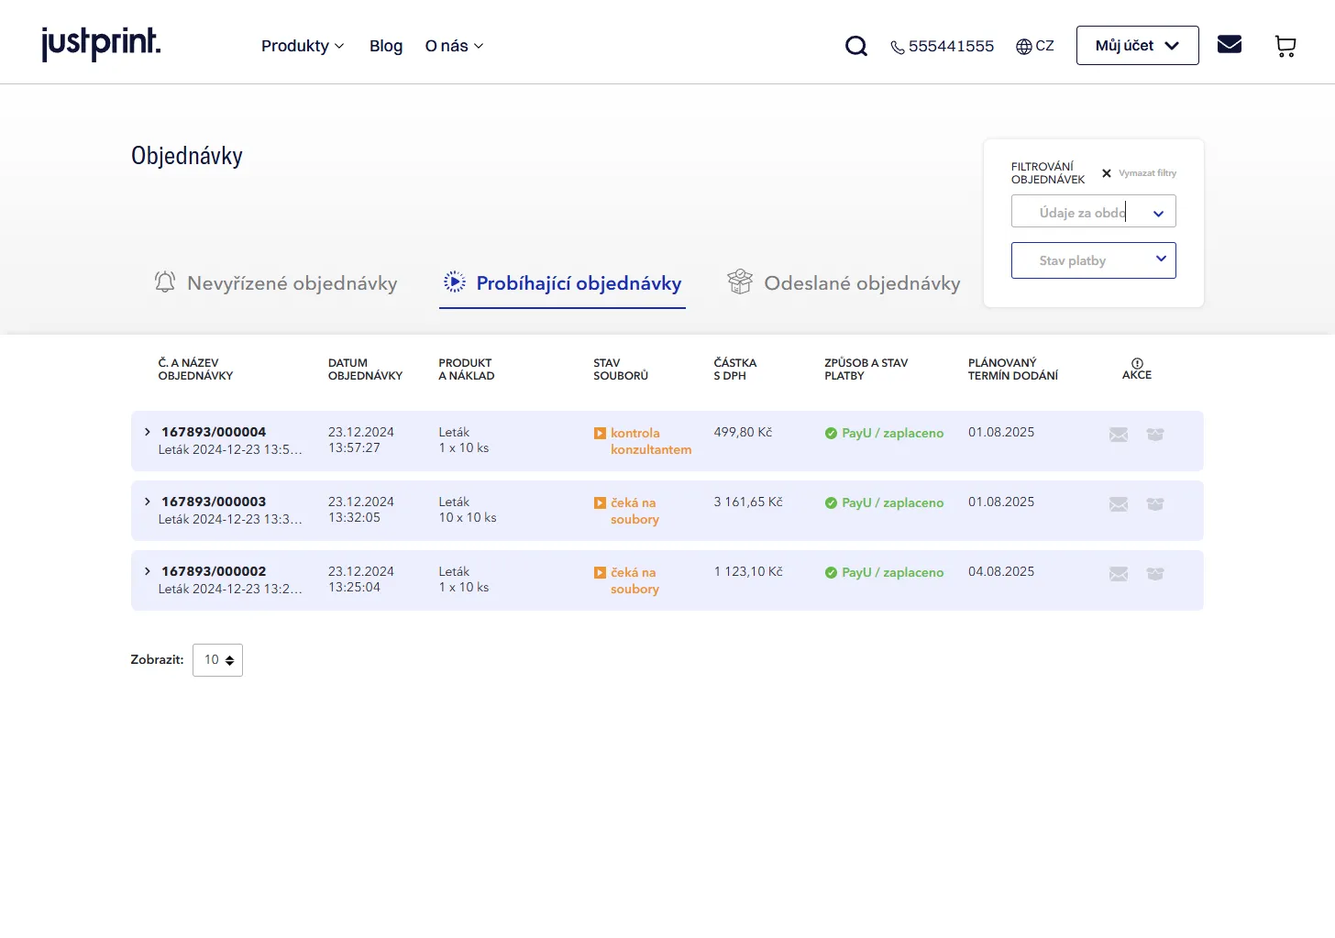Screen dimensions: 1335x938
Task: Open the messages envelope icon in header
Action: (1230, 44)
